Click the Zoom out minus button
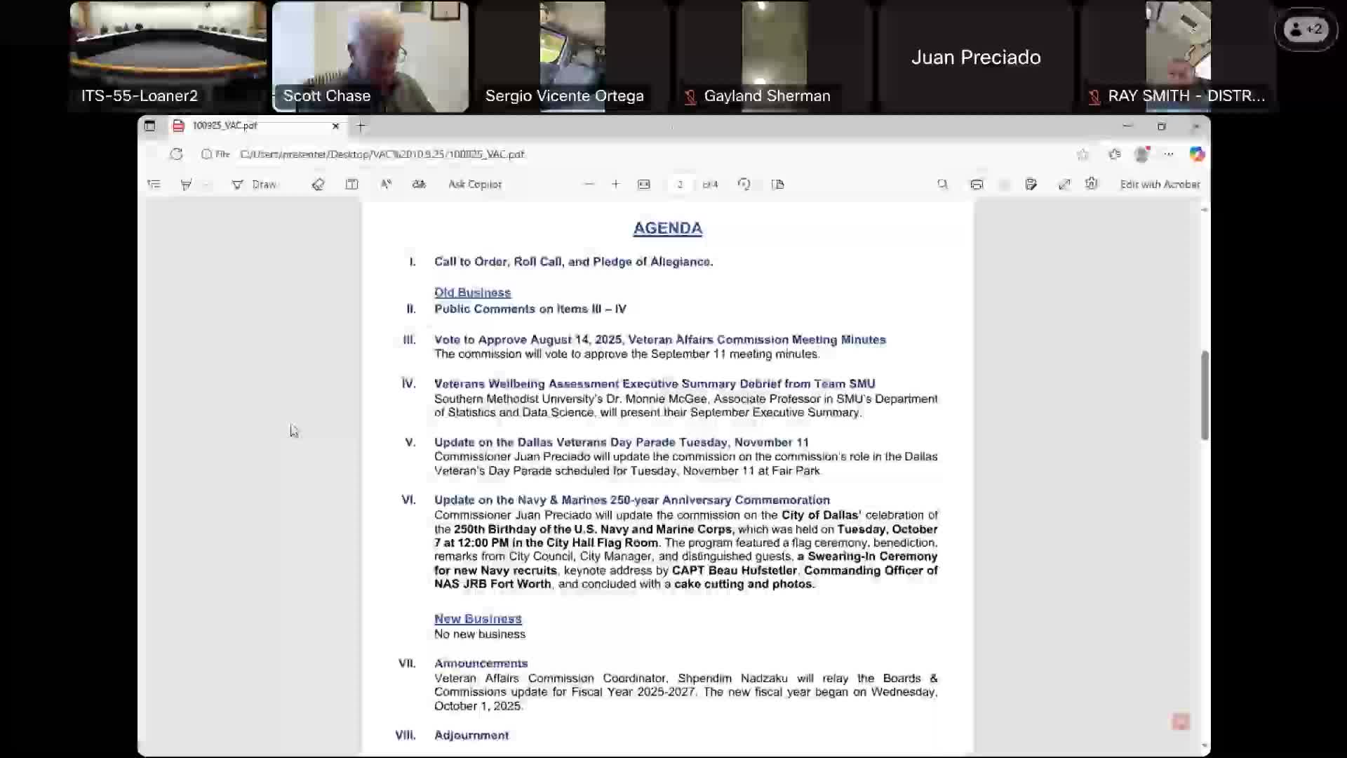This screenshot has height=758, width=1347. point(589,185)
